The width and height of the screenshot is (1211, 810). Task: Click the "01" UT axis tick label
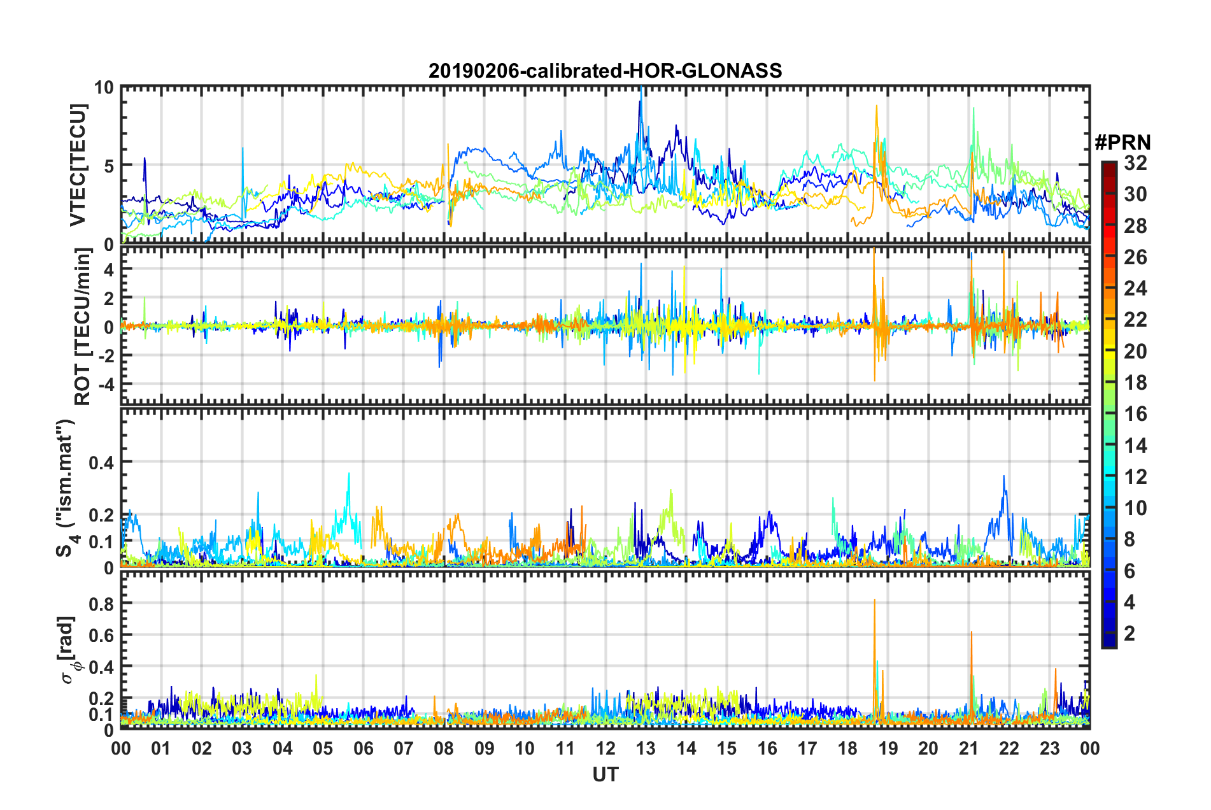pos(161,748)
